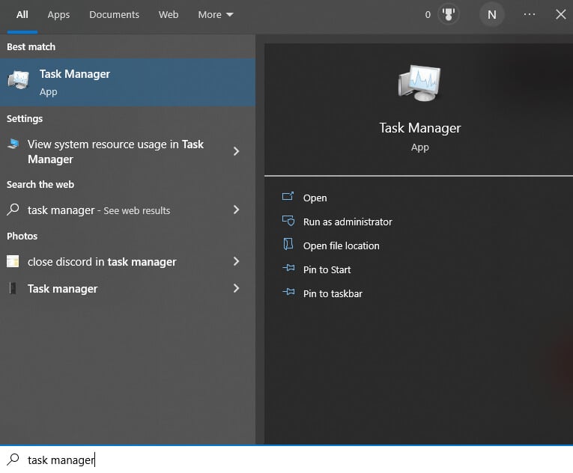
Task: Expand the task manager web results arrow
Action: pyautogui.click(x=236, y=210)
